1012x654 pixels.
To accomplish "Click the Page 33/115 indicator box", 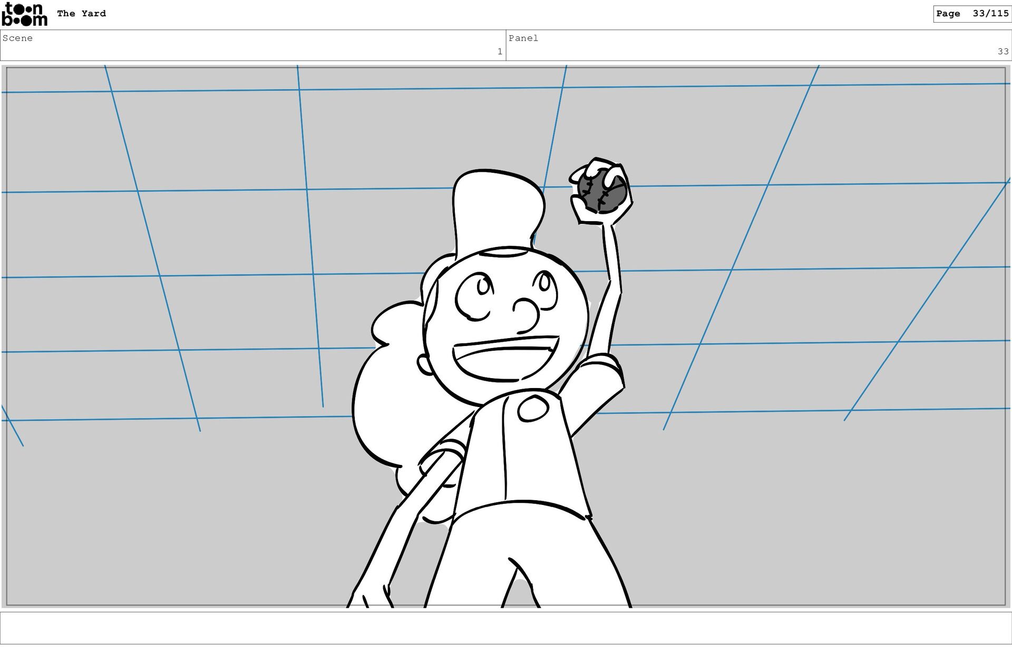I will click(971, 14).
